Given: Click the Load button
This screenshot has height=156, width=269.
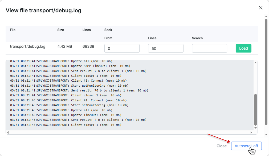Looking at the screenshot, I should click(x=243, y=48).
